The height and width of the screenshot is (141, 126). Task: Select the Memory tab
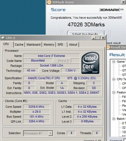[49, 44]
